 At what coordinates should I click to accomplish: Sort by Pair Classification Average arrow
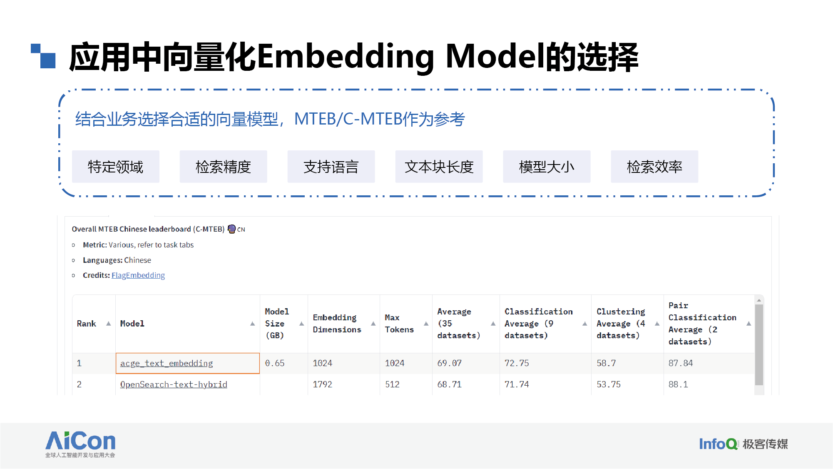748,324
